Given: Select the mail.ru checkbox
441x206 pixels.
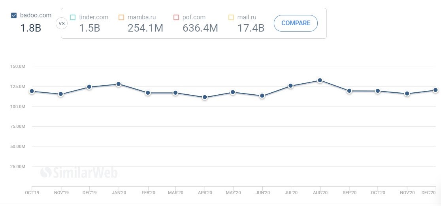Looking at the screenshot, I should pos(231,17).
